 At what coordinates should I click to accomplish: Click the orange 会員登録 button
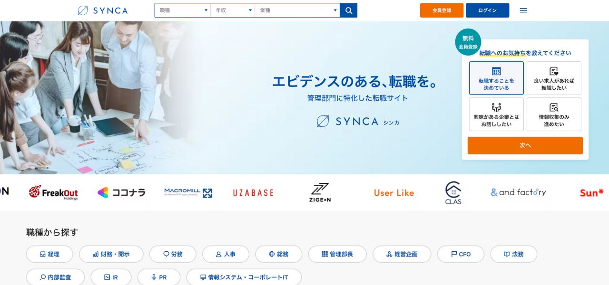(x=442, y=10)
